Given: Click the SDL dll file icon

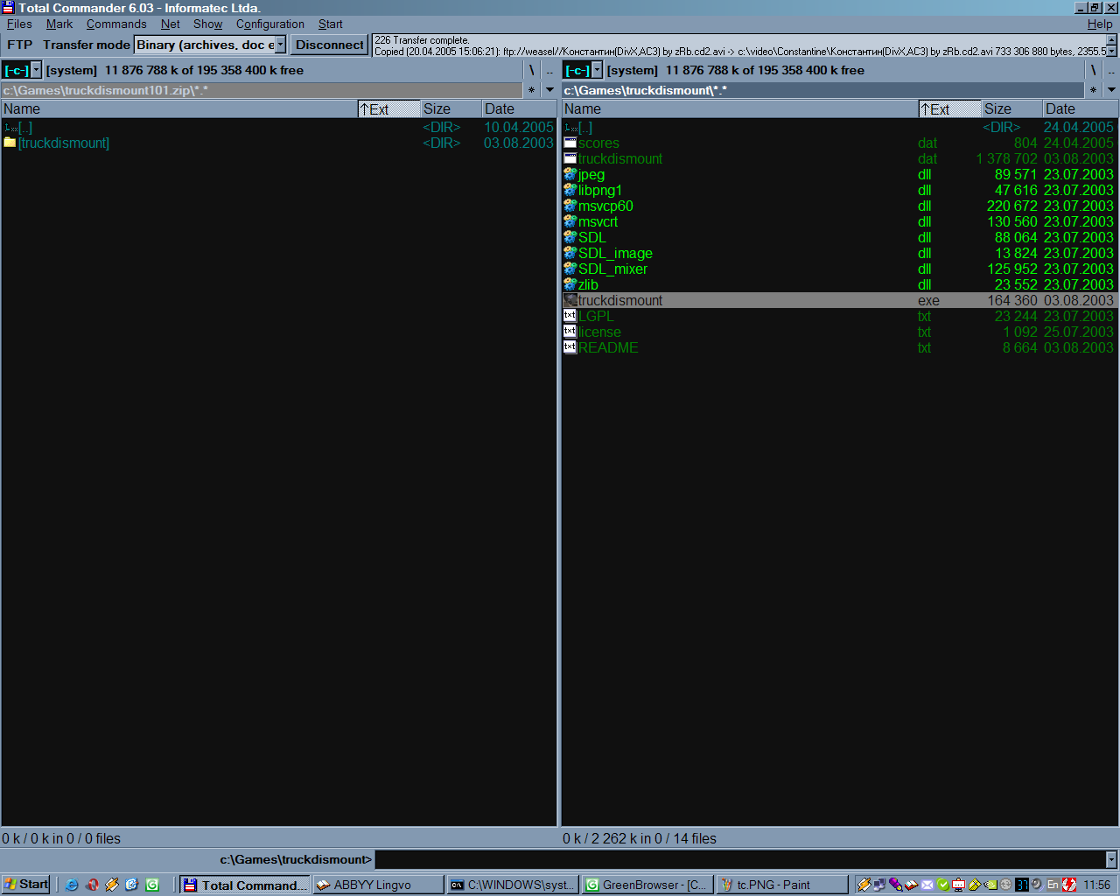Looking at the screenshot, I should 570,237.
